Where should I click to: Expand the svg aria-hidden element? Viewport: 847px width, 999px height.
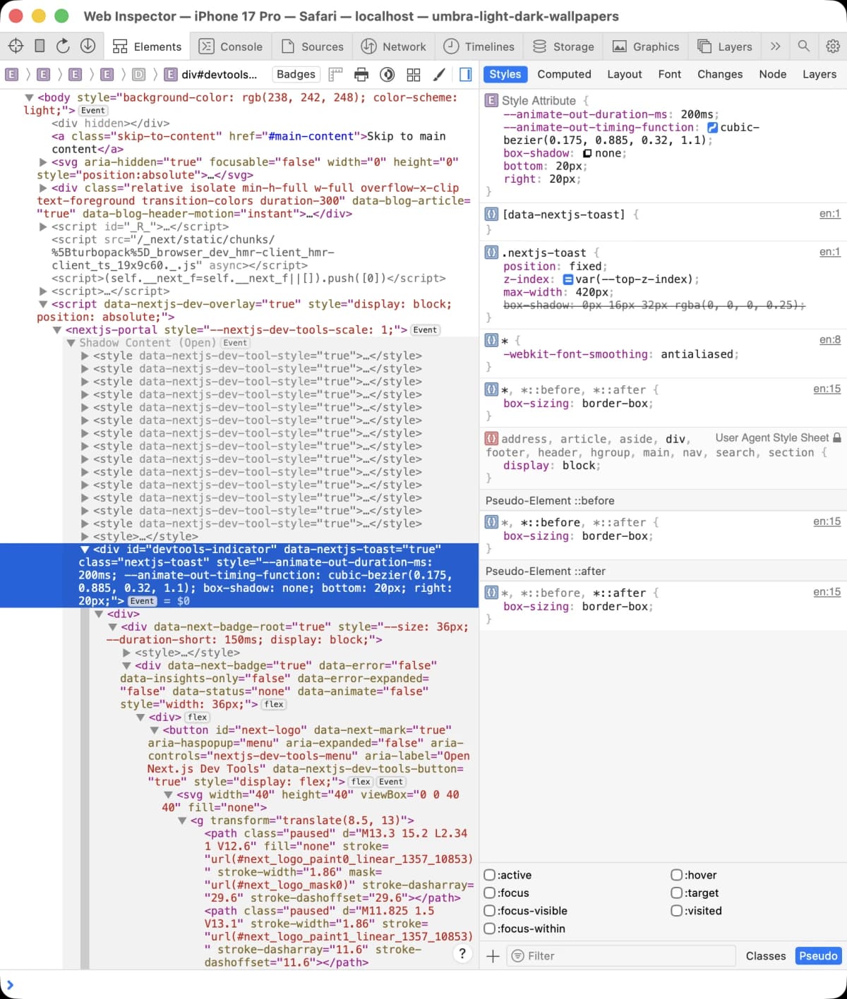[x=43, y=162]
